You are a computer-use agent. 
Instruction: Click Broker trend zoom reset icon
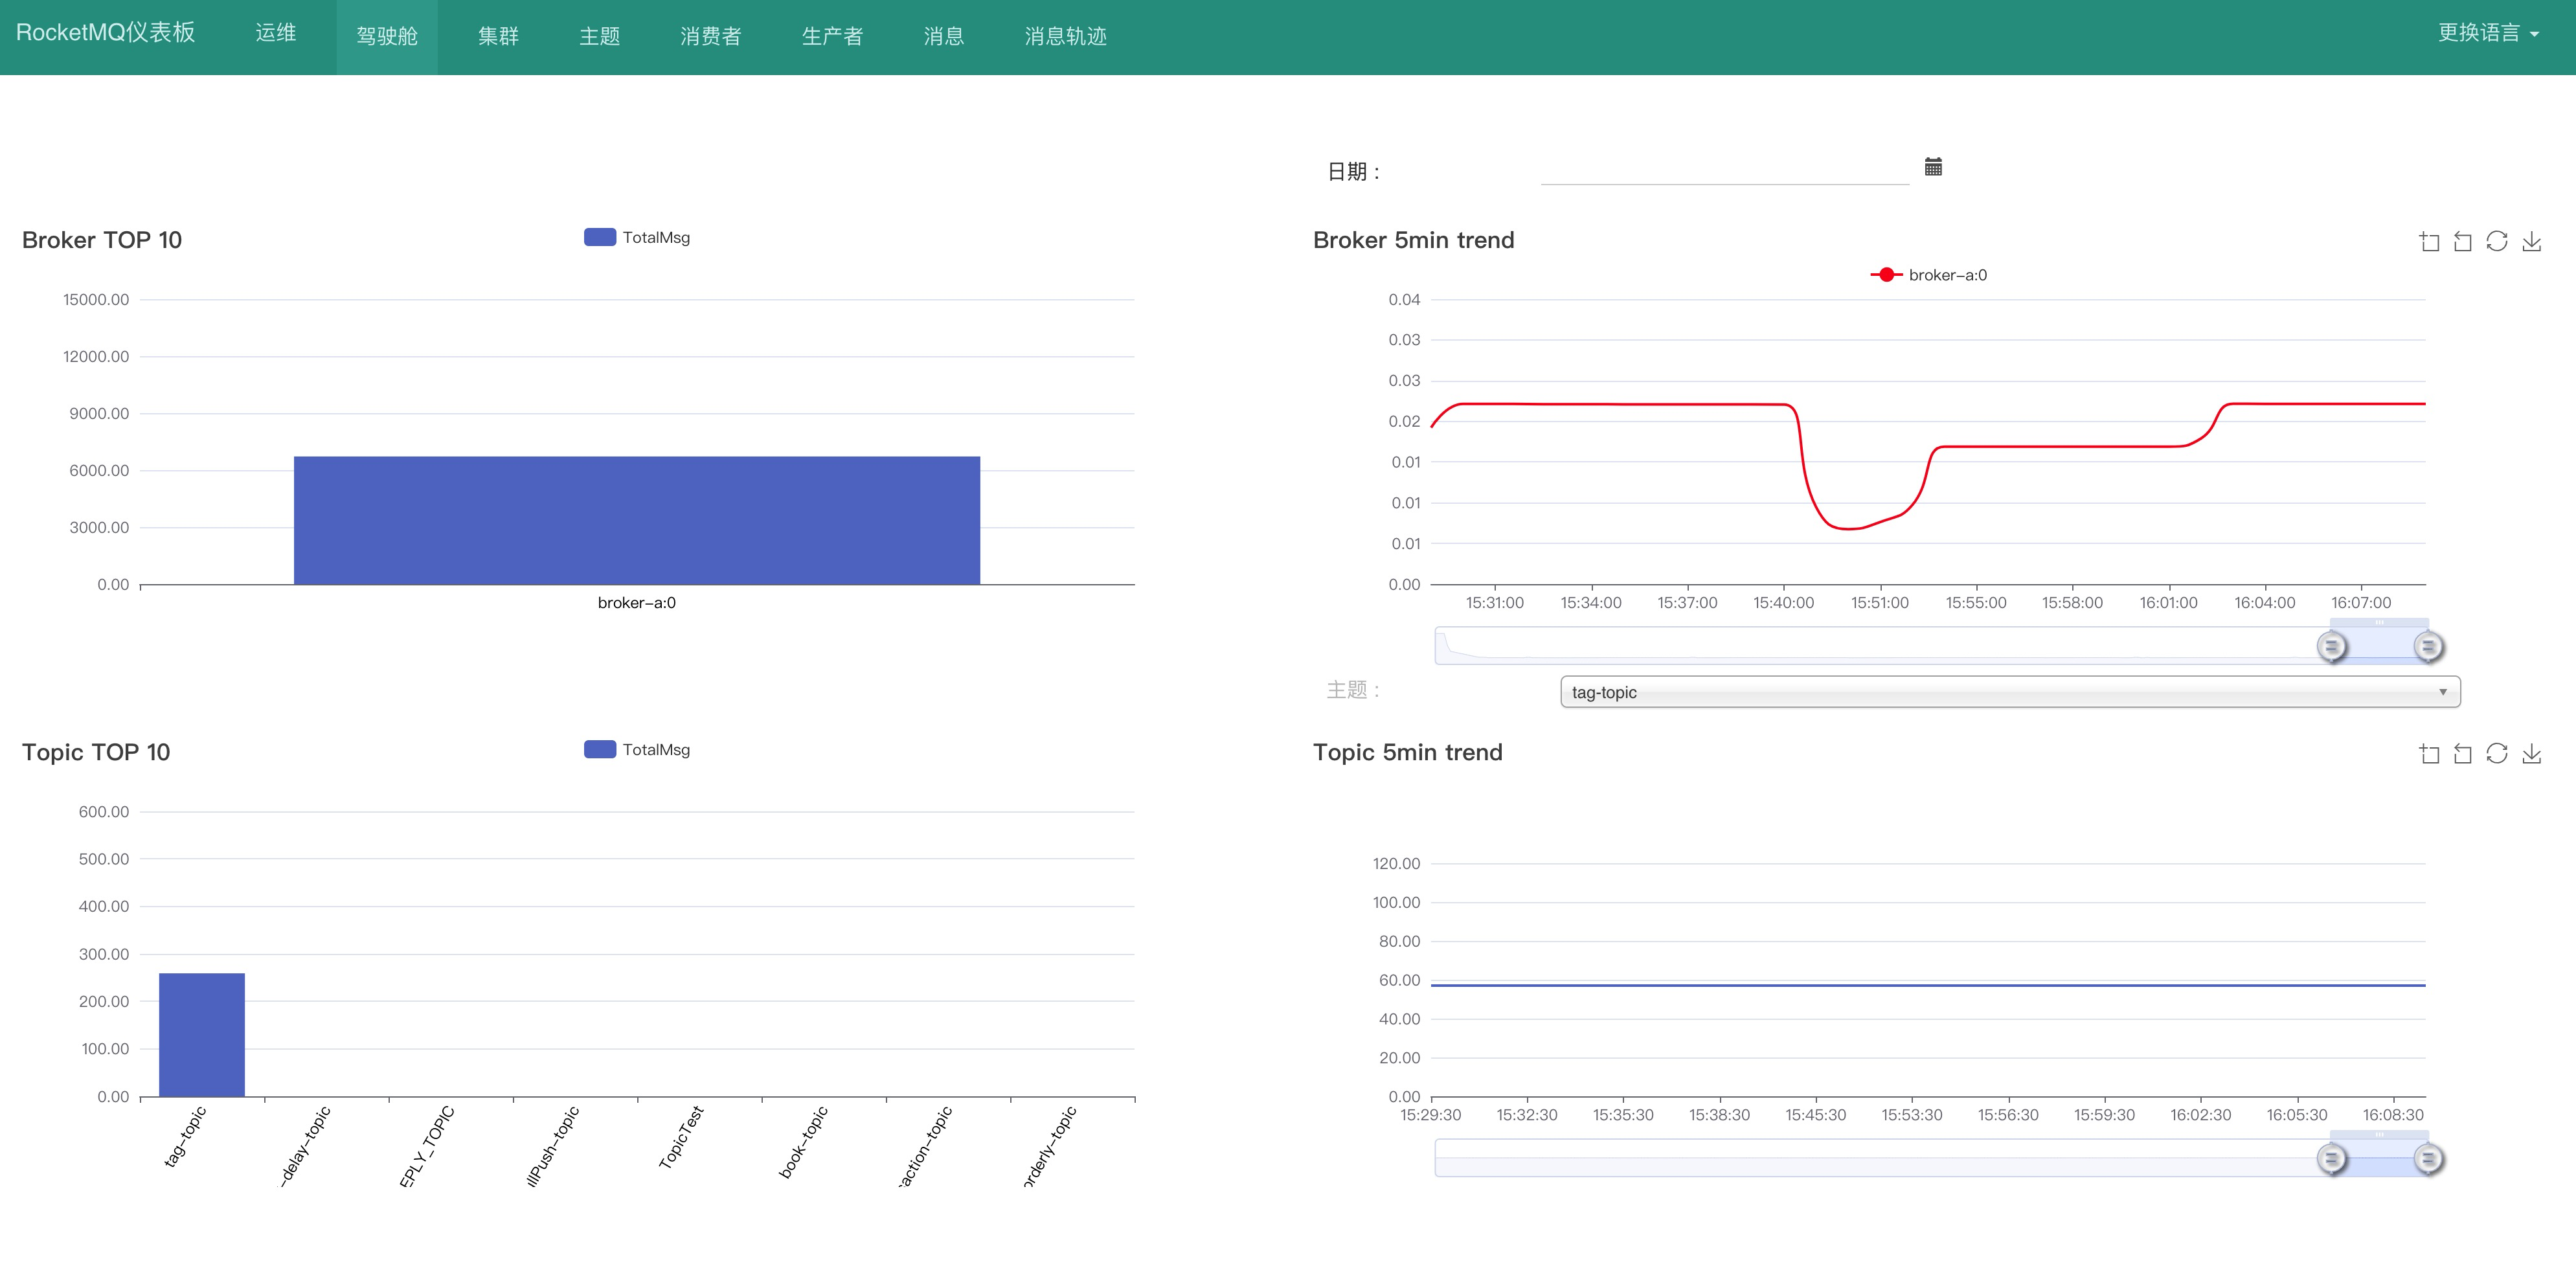(2463, 241)
